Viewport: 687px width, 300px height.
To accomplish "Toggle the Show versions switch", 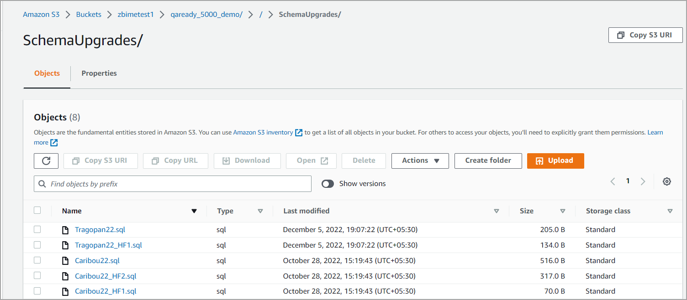I will [x=328, y=184].
